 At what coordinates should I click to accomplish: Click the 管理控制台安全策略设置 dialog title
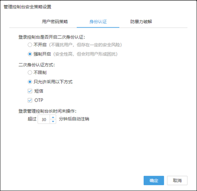27,7
